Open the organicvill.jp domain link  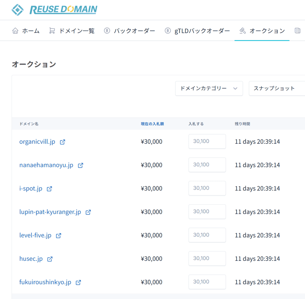(37, 142)
